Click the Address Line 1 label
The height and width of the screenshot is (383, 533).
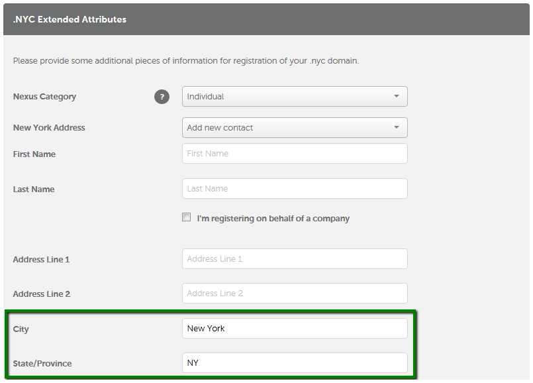pos(41,260)
